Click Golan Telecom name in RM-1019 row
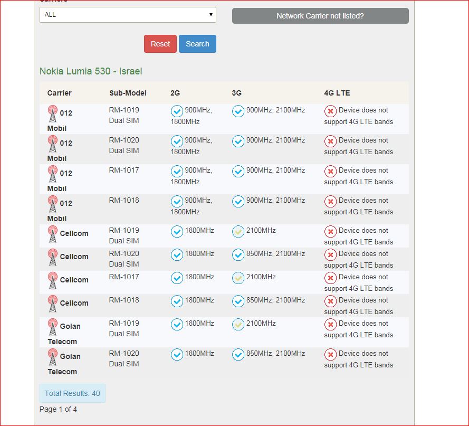The image size is (469, 426). click(64, 334)
